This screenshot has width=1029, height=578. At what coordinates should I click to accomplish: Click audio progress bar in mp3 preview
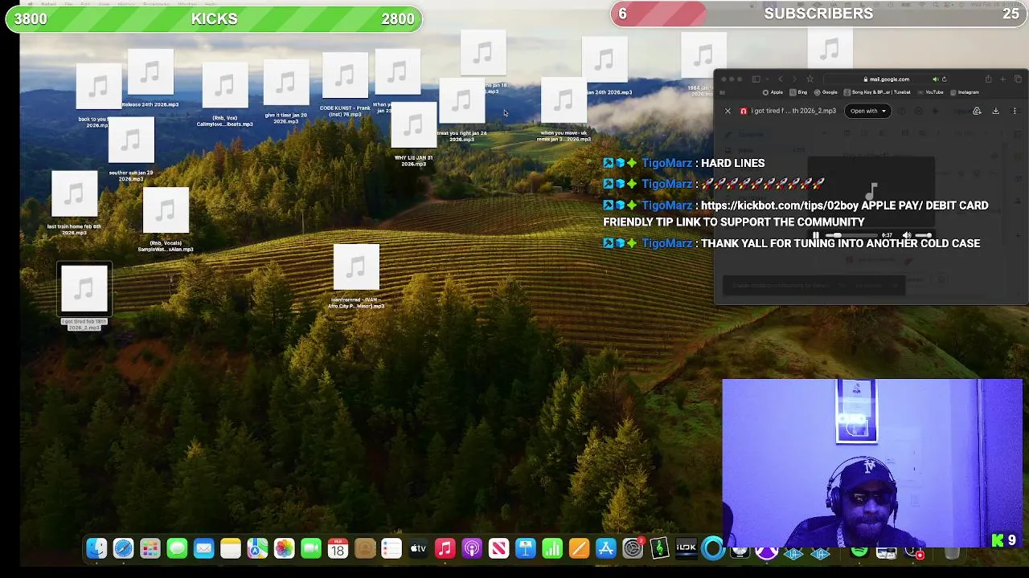tap(853, 235)
